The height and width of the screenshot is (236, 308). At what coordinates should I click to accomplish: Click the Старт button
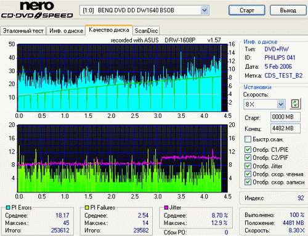coord(247,10)
